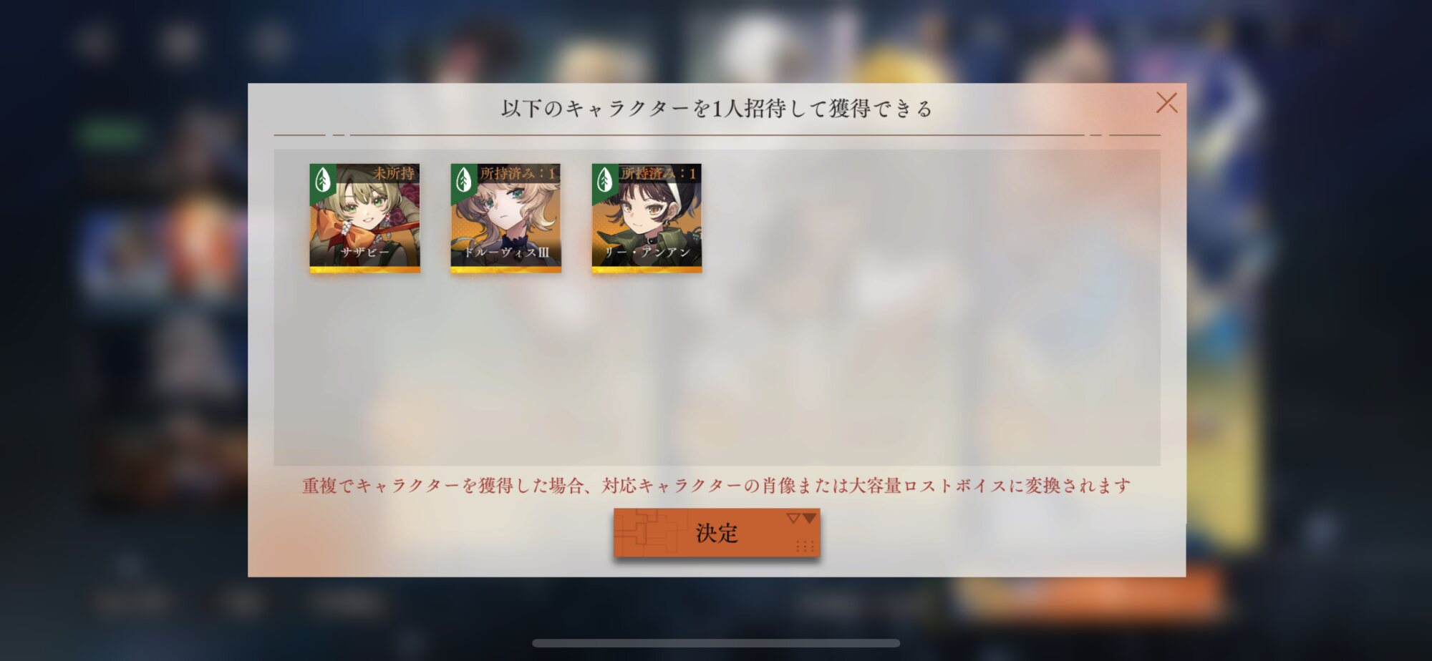Select the ドルーヴィスIII character card
This screenshot has height=661, width=1432.
(x=505, y=218)
